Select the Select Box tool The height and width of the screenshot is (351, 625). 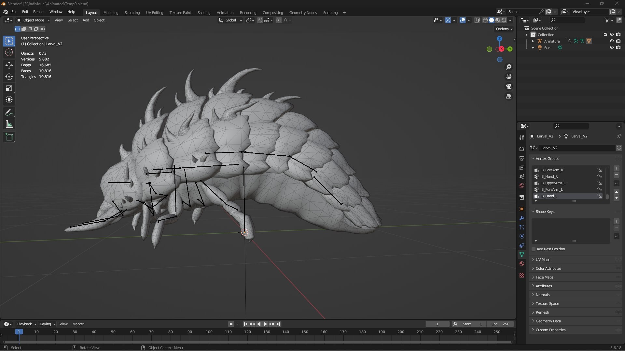click(9, 41)
